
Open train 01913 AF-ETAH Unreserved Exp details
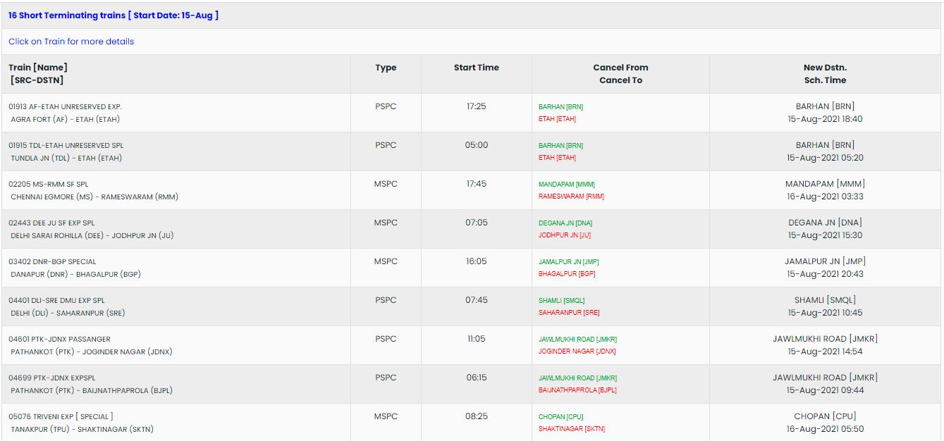tap(65, 107)
